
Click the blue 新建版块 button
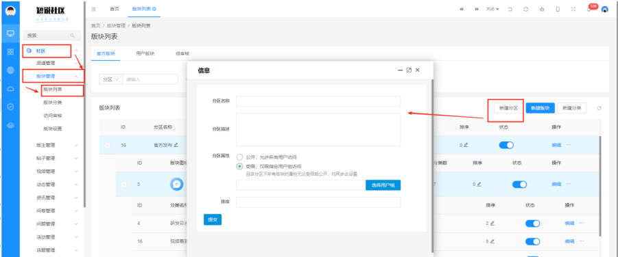pyautogui.click(x=540, y=108)
